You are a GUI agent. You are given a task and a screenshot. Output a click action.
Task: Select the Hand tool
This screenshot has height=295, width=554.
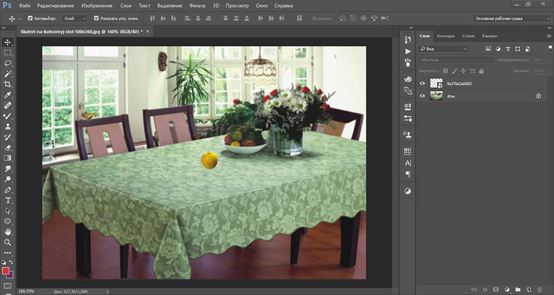tap(8, 232)
